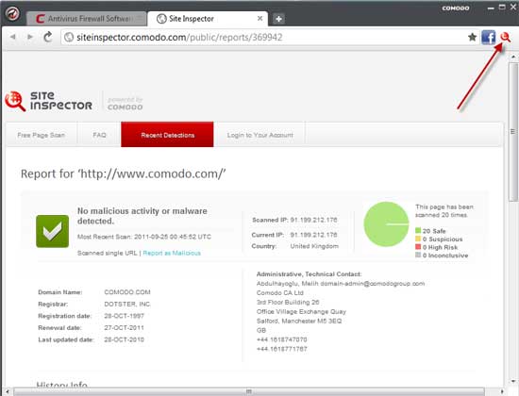This screenshot has height=396, width=519.
Task: Click the vertical scrollbar thumb
Action: pos(513,132)
